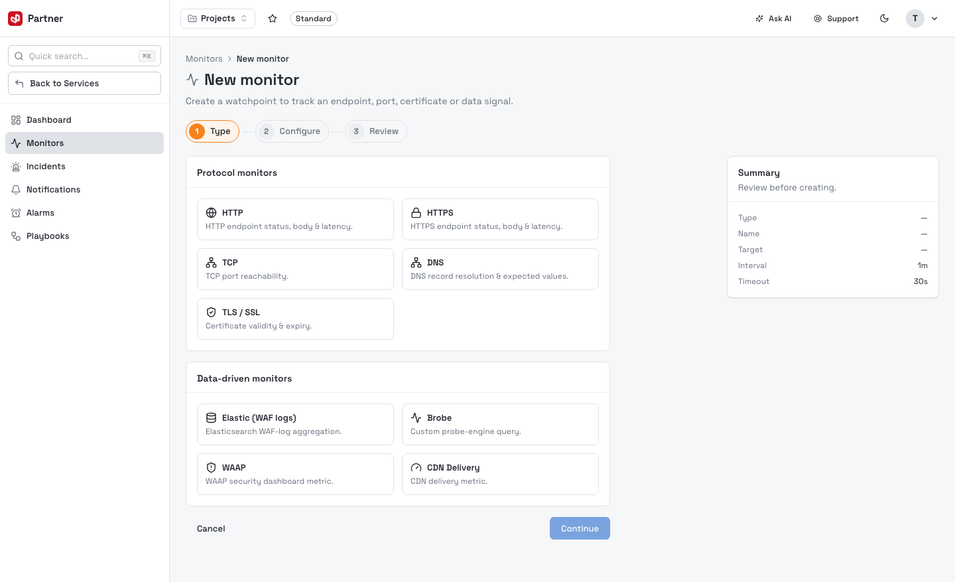The image size is (955, 582).
Task: Click the Elastic database icon
Action: point(211,417)
